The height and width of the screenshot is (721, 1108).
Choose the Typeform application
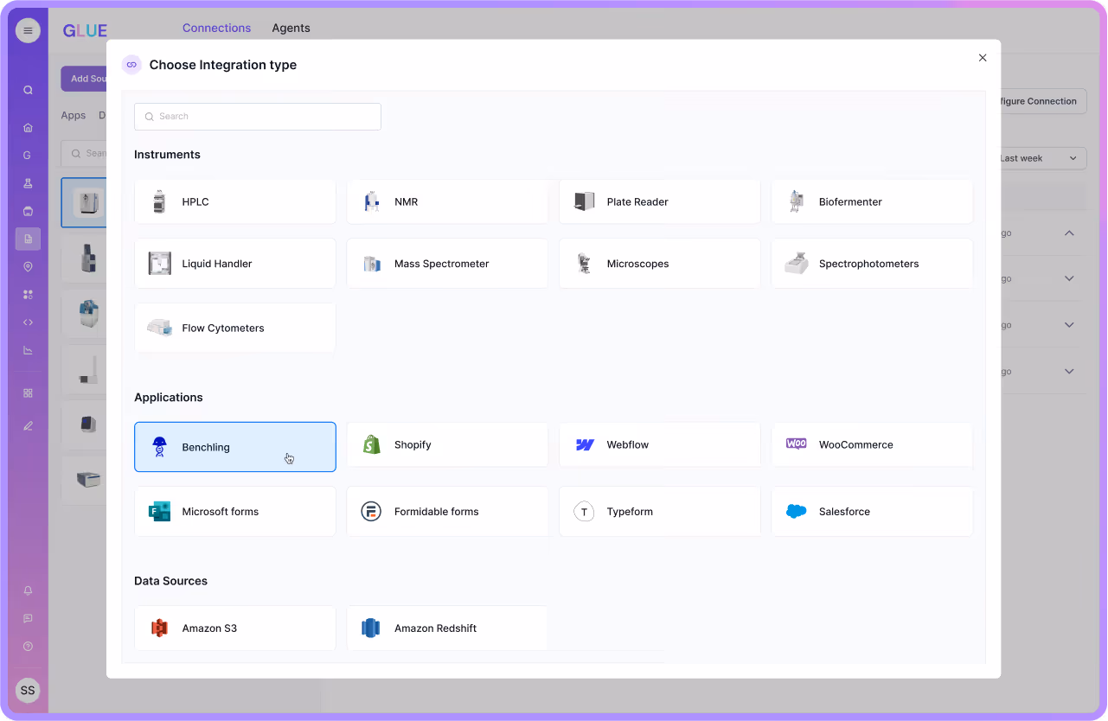pyautogui.click(x=660, y=511)
